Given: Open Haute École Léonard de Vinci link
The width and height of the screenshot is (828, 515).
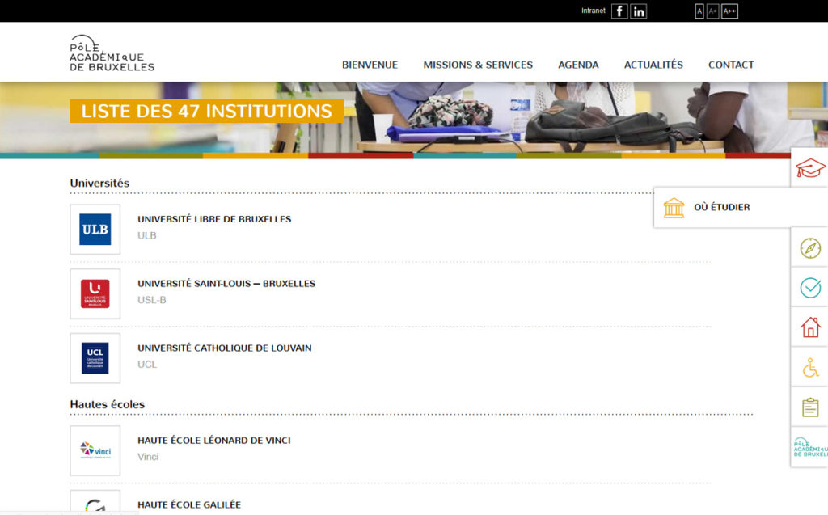Looking at the screenshot, I should [x=213, y=440].
